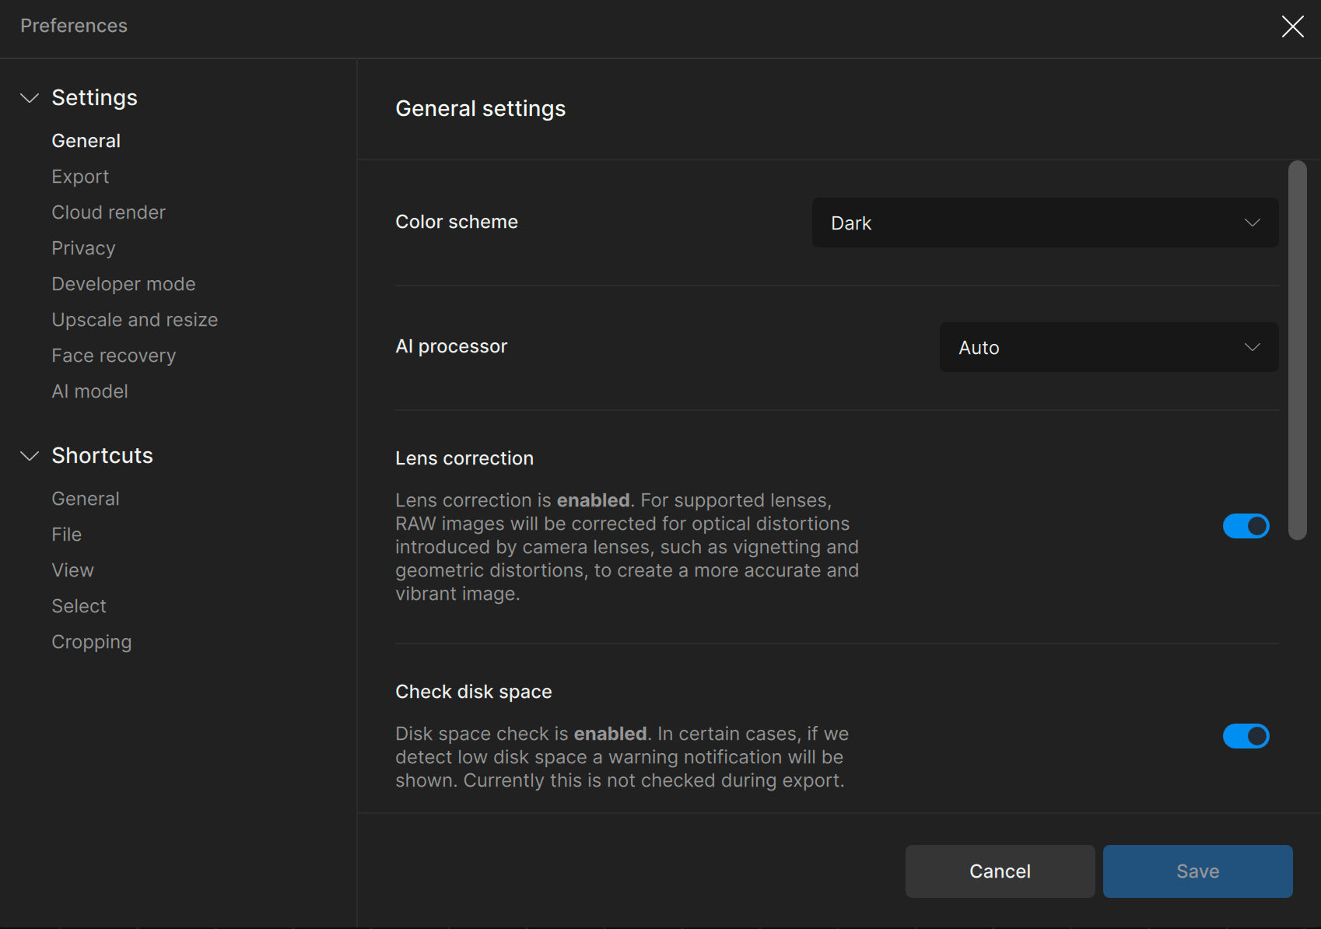Select the Privacy settings page
The image size is (1321, 929).
point(83,248)
